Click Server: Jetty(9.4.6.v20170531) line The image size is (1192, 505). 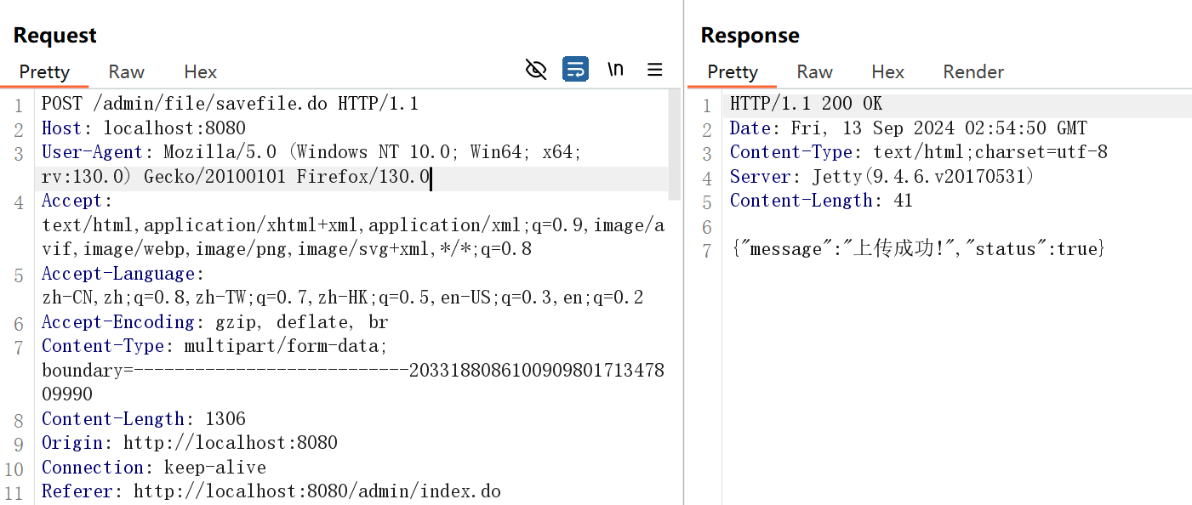coord(882,177)
